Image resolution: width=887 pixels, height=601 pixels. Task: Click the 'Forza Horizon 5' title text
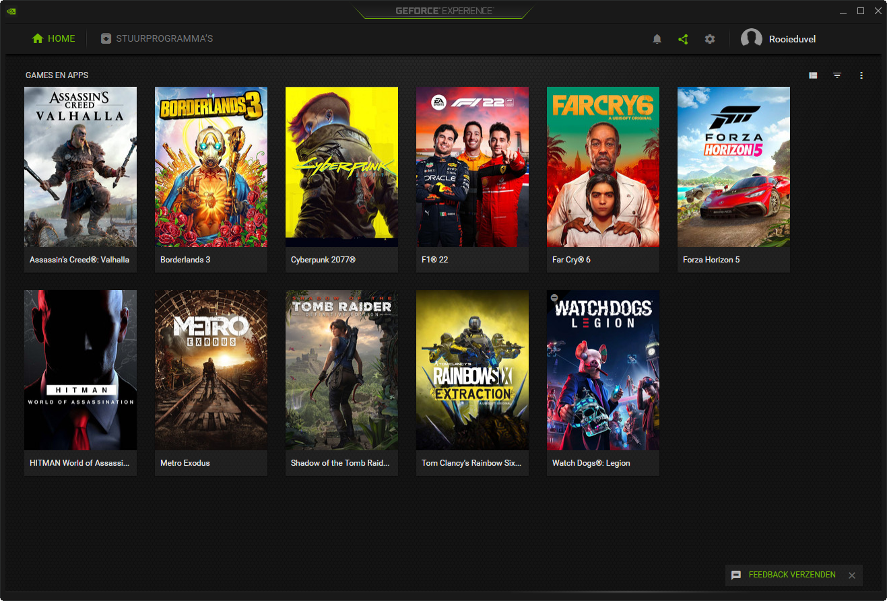coord(711,260)
